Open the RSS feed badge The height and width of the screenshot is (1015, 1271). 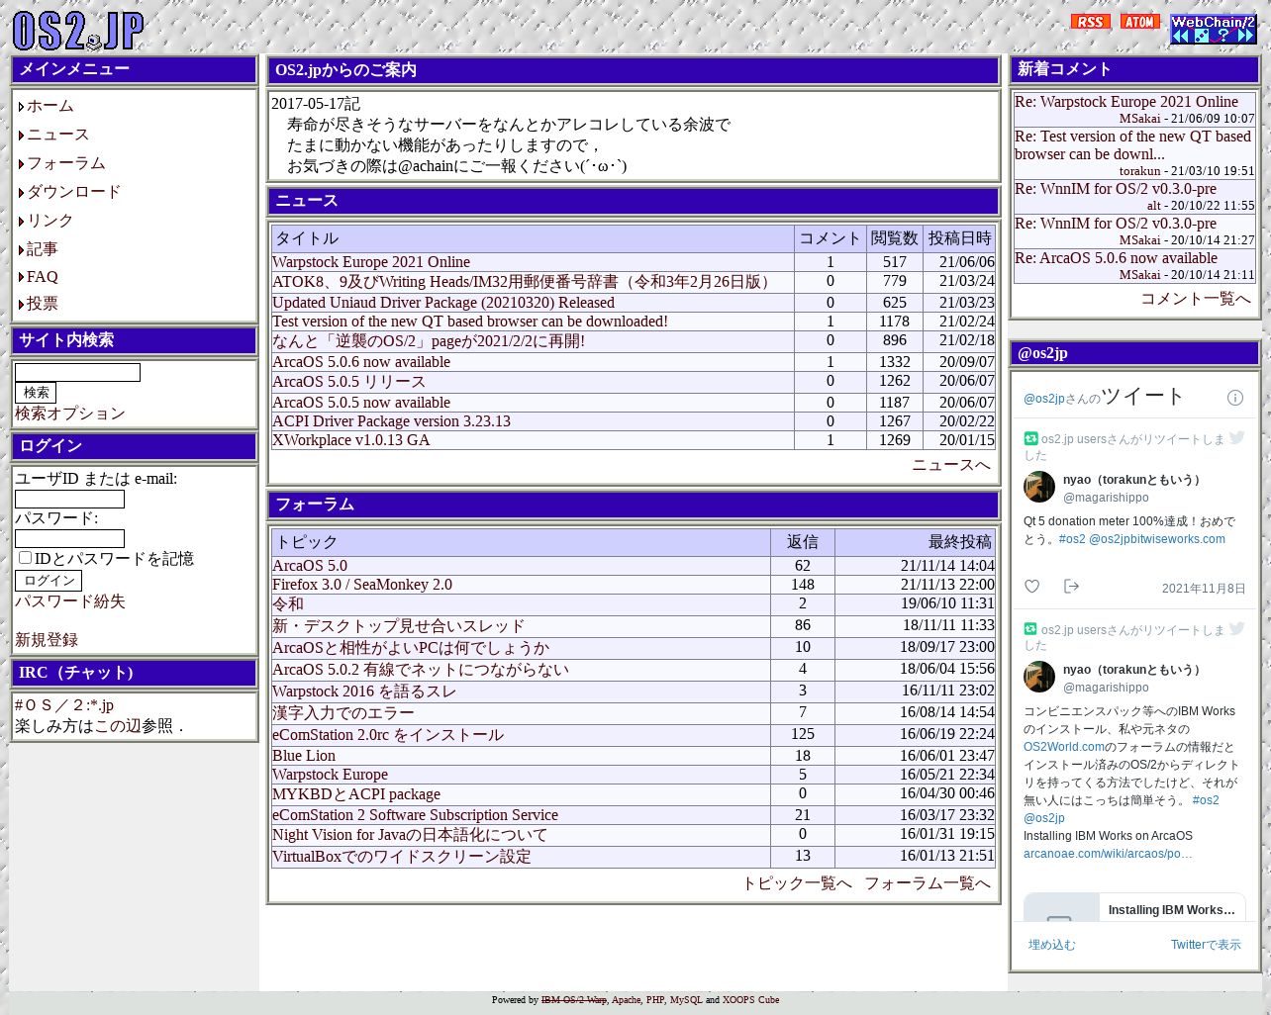tap(1090, 22)
